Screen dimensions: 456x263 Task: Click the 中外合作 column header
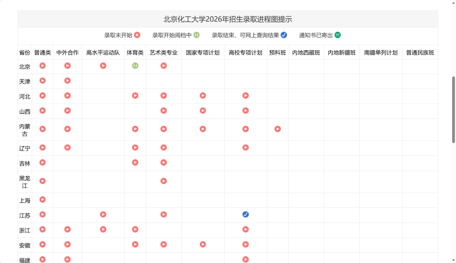click(x=68, y=53)
